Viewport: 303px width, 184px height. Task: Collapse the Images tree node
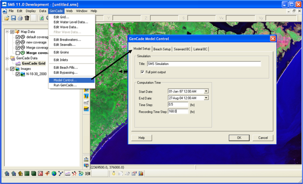point(7,69)
